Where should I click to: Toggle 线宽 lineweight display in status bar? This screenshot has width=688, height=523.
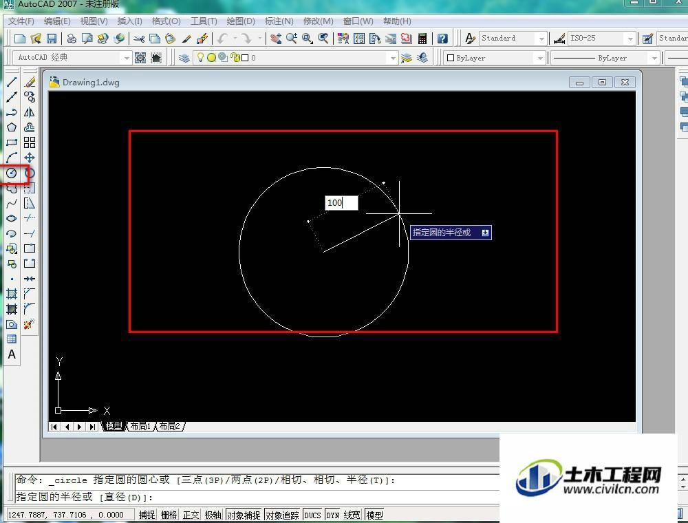coord(352,515)
